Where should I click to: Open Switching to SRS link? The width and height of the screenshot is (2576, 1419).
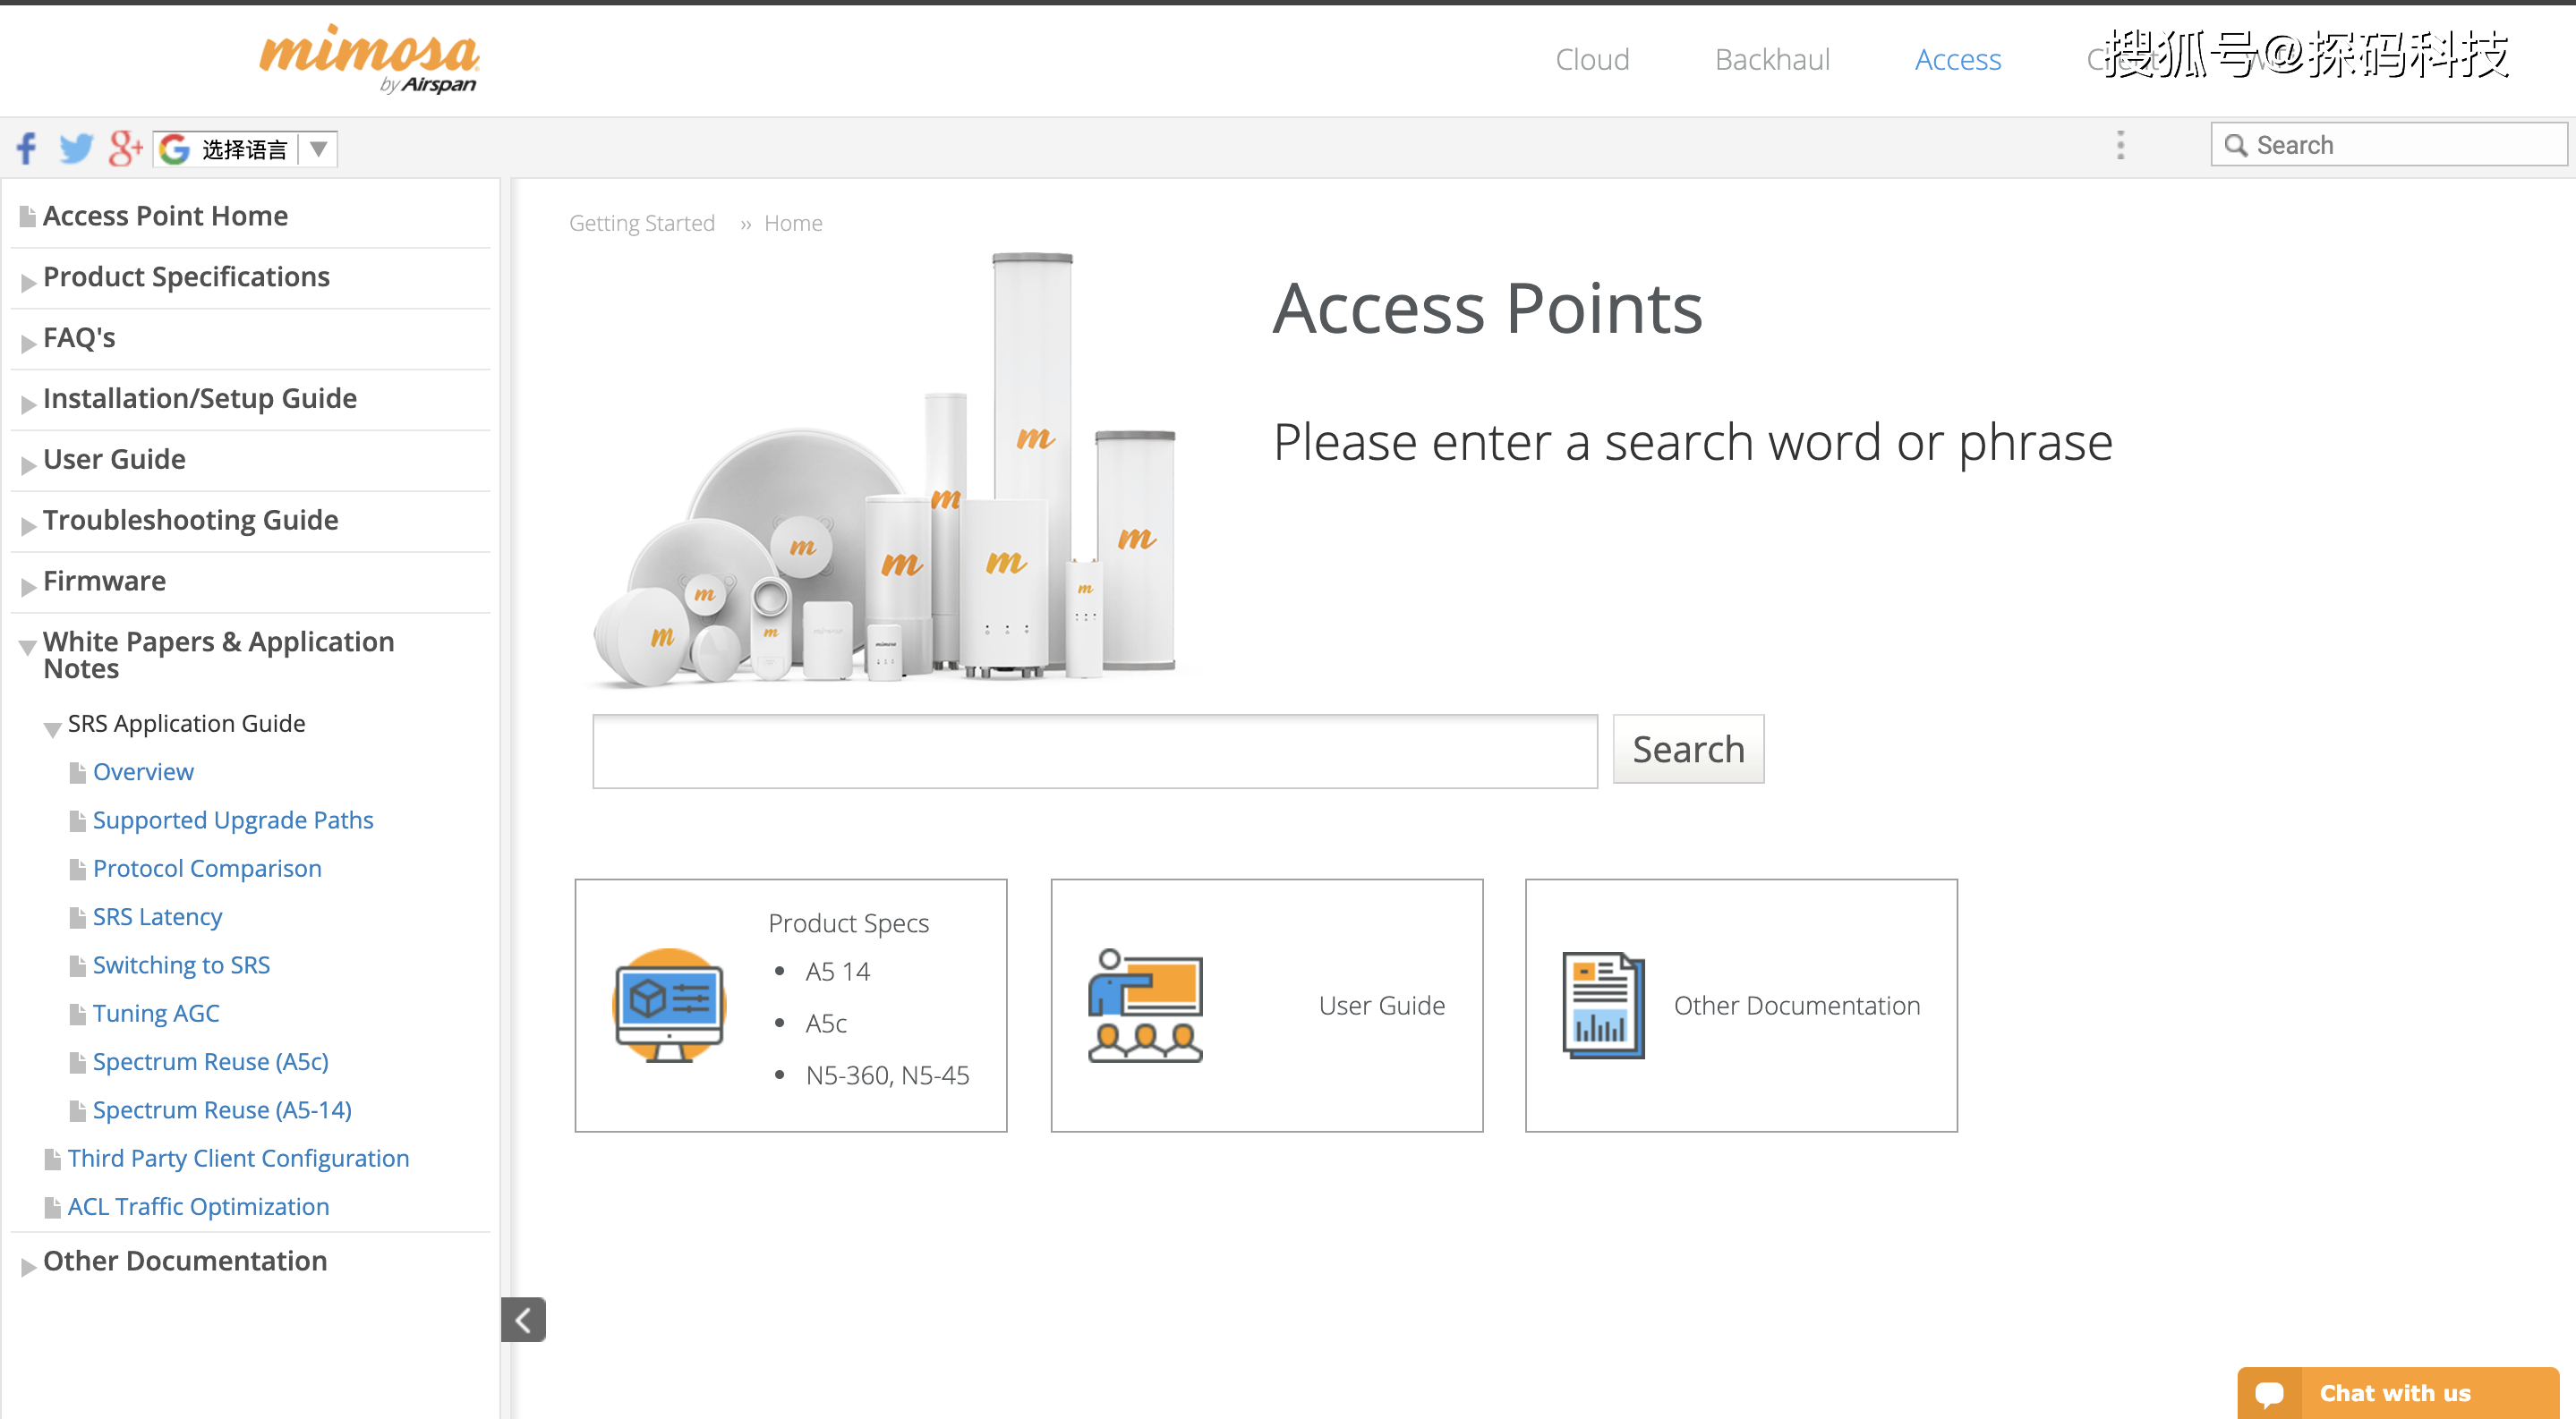[181, 965]
